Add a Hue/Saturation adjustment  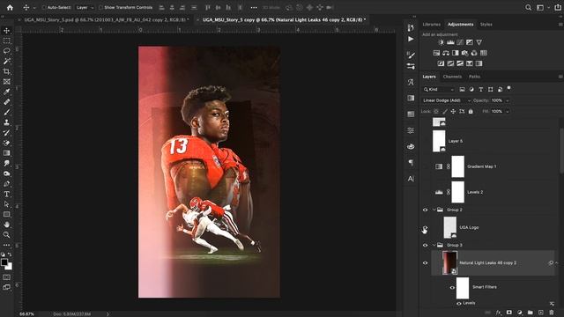tap(436, 53)
